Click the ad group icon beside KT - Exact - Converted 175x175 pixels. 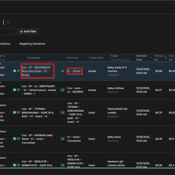point(62,139)
